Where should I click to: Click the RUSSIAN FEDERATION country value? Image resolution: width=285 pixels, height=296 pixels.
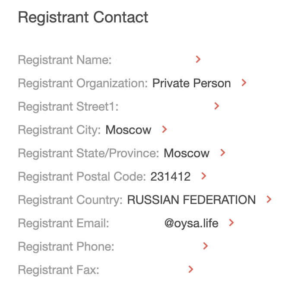tap(191, 200)
